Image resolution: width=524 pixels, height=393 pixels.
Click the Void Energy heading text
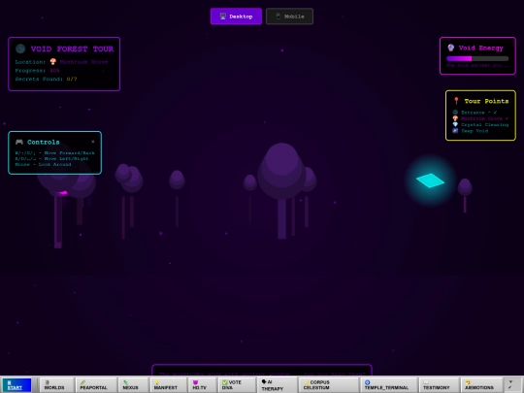(x=481, y=48)
